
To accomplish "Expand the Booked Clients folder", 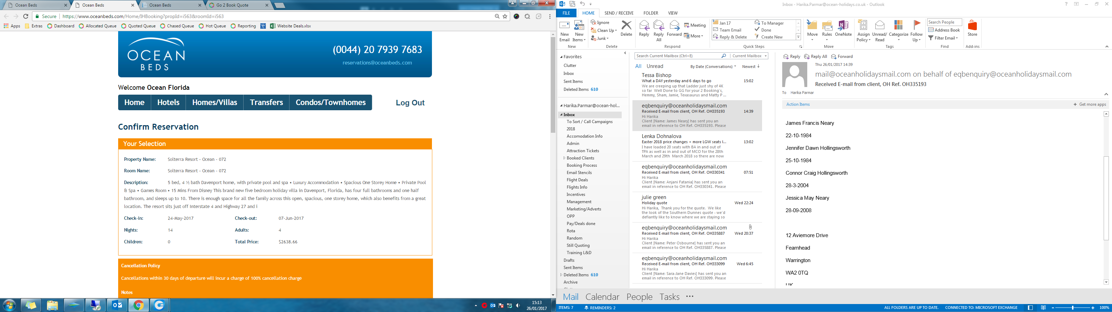I will (x=564, y=158).
